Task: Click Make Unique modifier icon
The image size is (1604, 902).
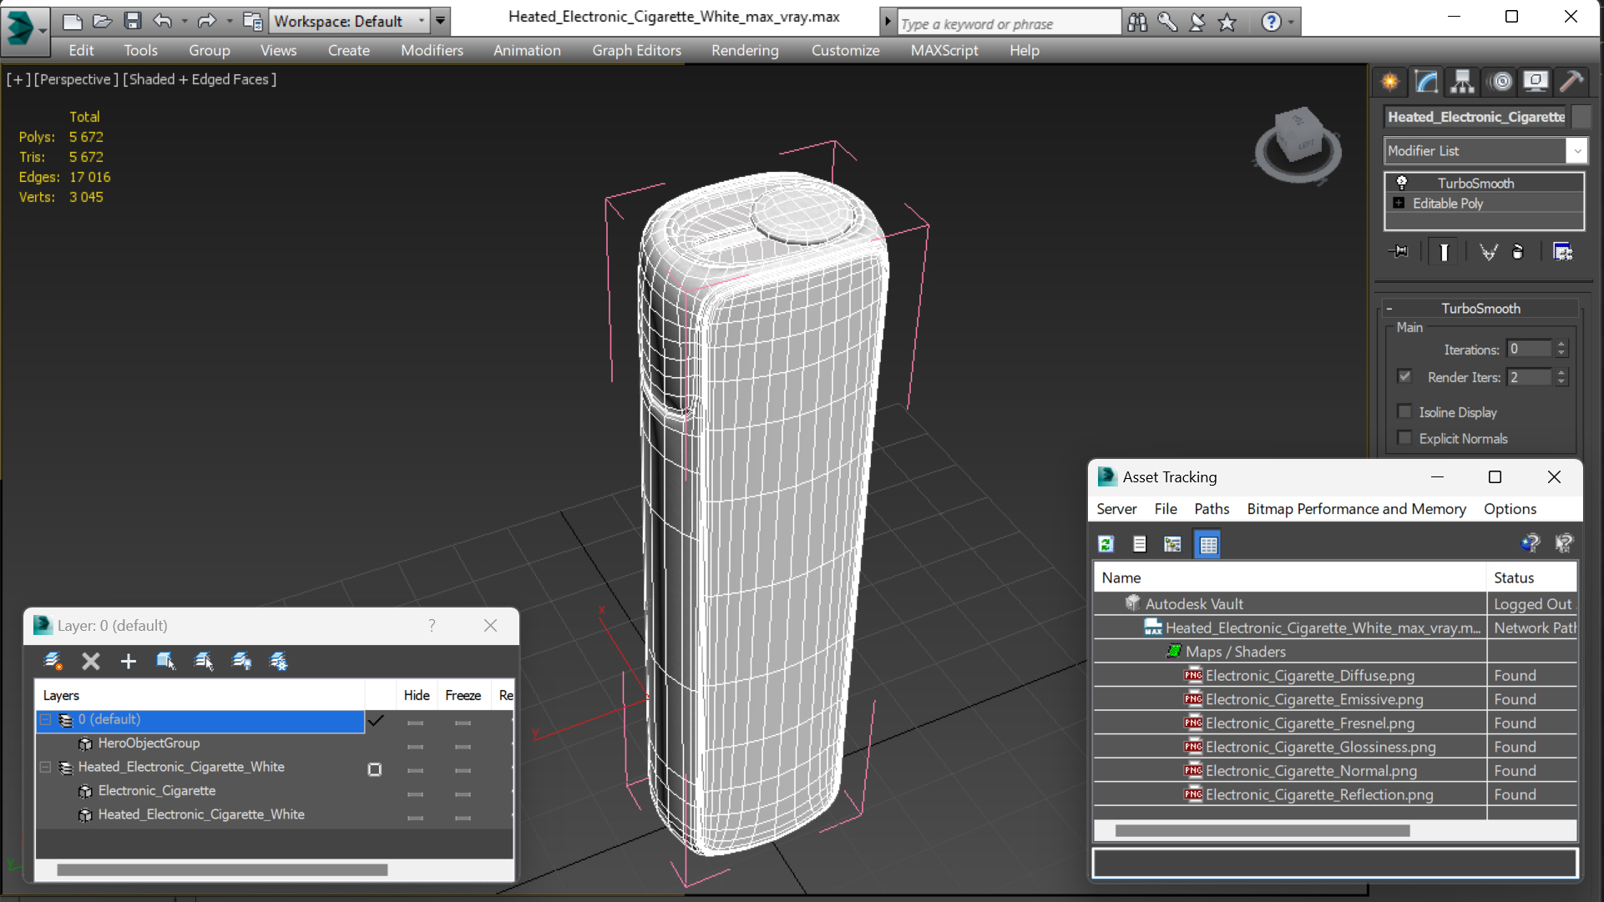Action: pos(1488,252)
